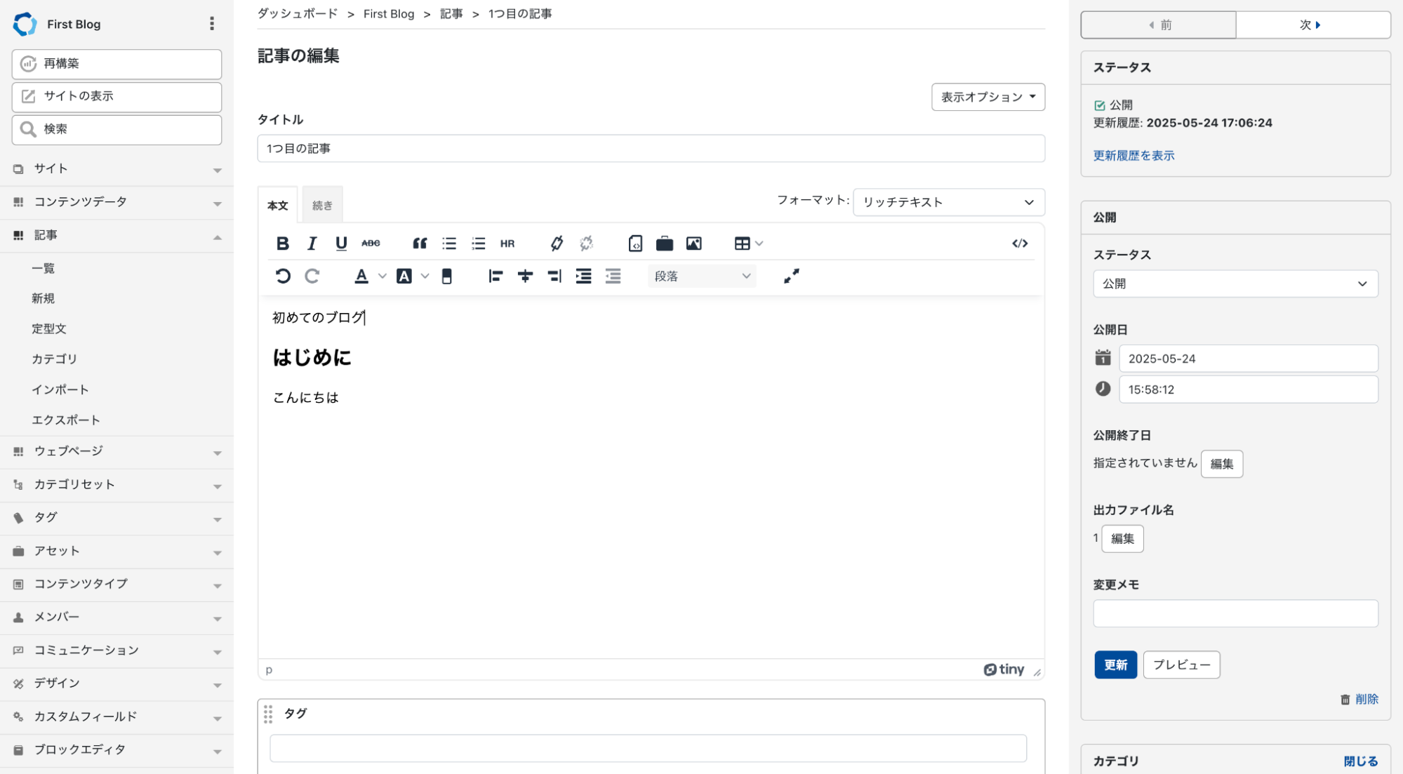Open フォーマット リッチテキスト dropdown

coord(948,202)
